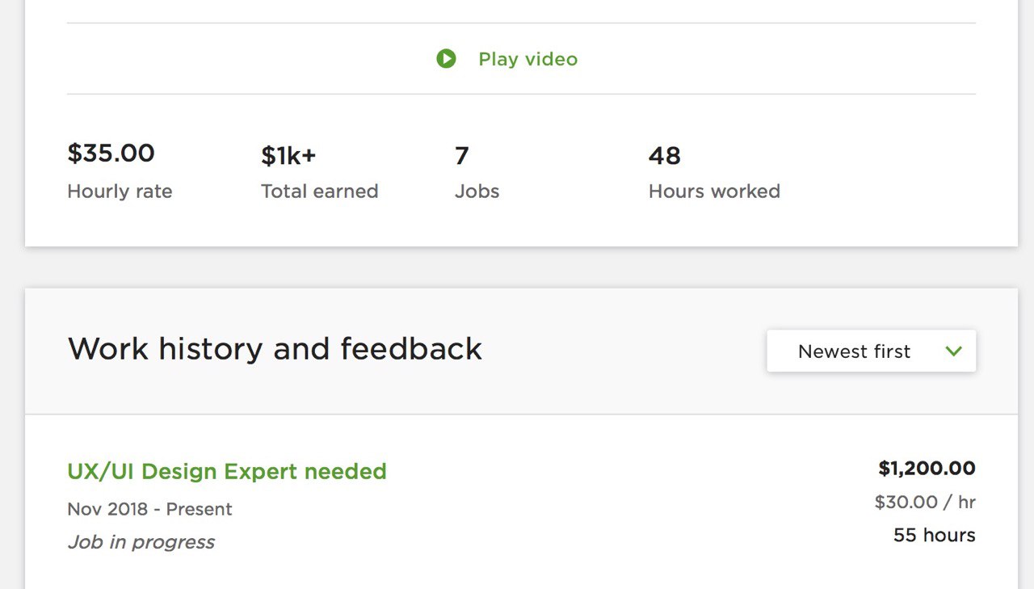Click the "Work history and feedback" heading
The width and height of the screenshot is (1034, 589).
pyautogui.click(x=275, y=349)
